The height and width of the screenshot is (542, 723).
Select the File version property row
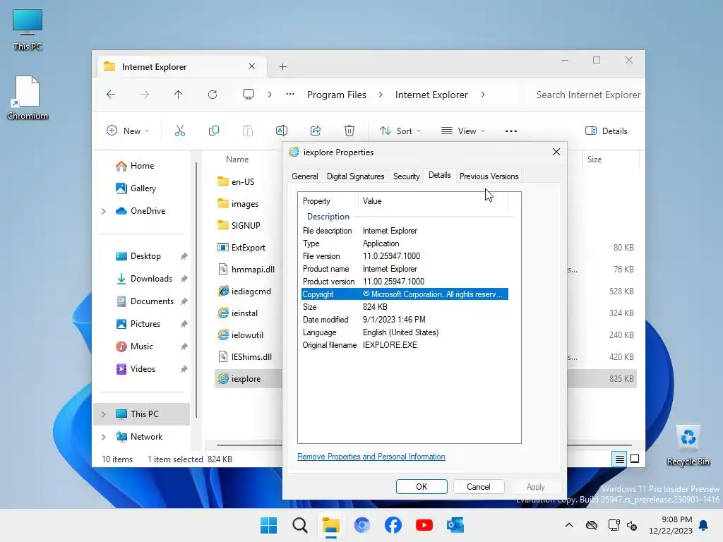click(x=405, y=255)
